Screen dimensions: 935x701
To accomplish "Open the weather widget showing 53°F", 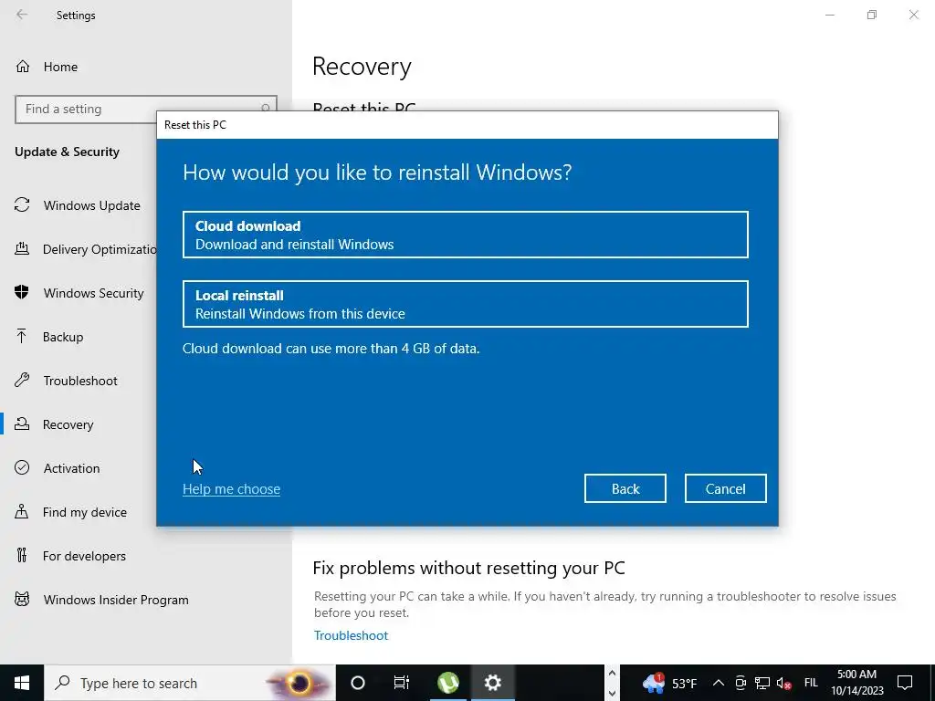I will click(669, 683).
